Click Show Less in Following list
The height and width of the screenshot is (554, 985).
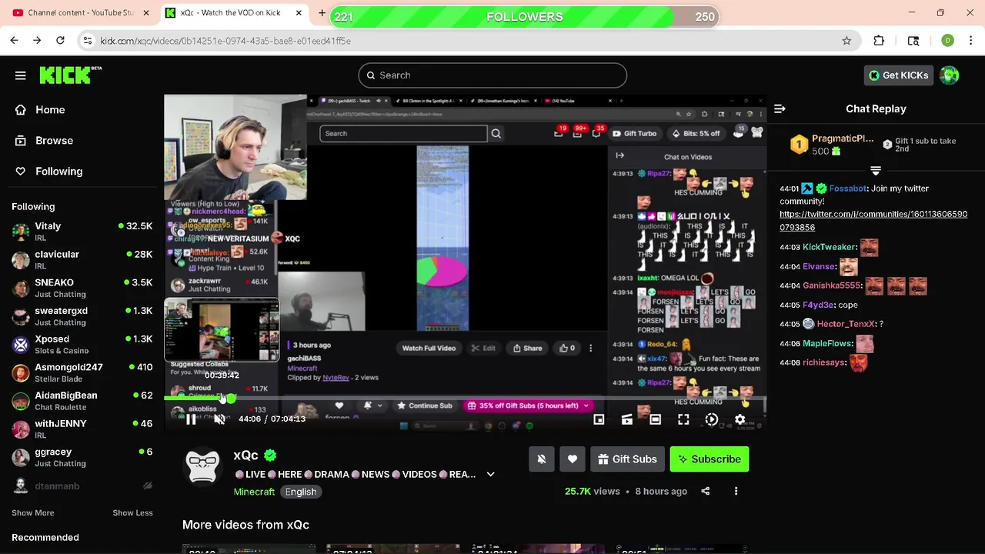click(x=132, y=513)
